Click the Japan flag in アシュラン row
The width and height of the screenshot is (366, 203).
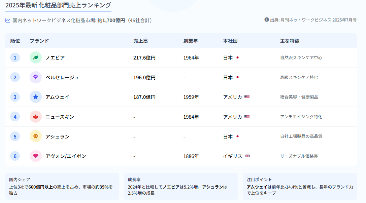[237, 136]
